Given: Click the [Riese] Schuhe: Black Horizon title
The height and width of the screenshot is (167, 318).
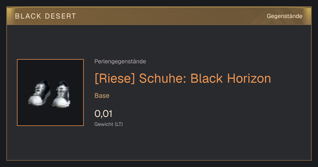Looking at the screenshot, I should point(183,79).
